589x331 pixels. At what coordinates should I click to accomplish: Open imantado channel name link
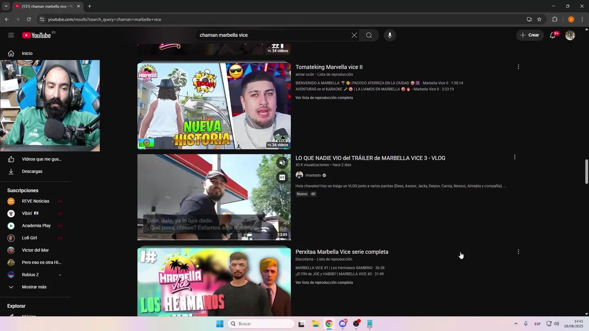pos(313,175)
